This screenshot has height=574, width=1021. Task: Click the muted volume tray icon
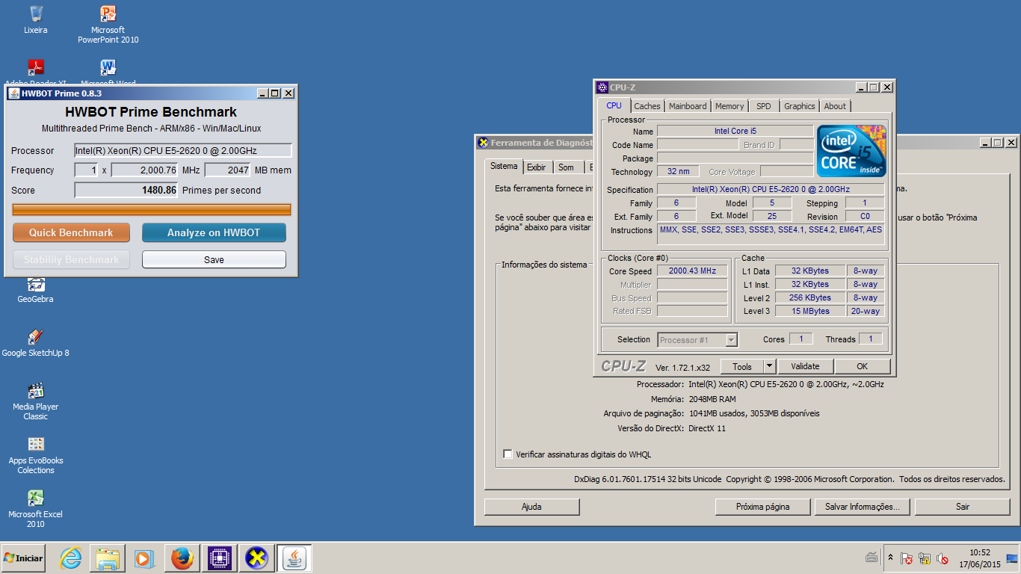tap(943, 558)
